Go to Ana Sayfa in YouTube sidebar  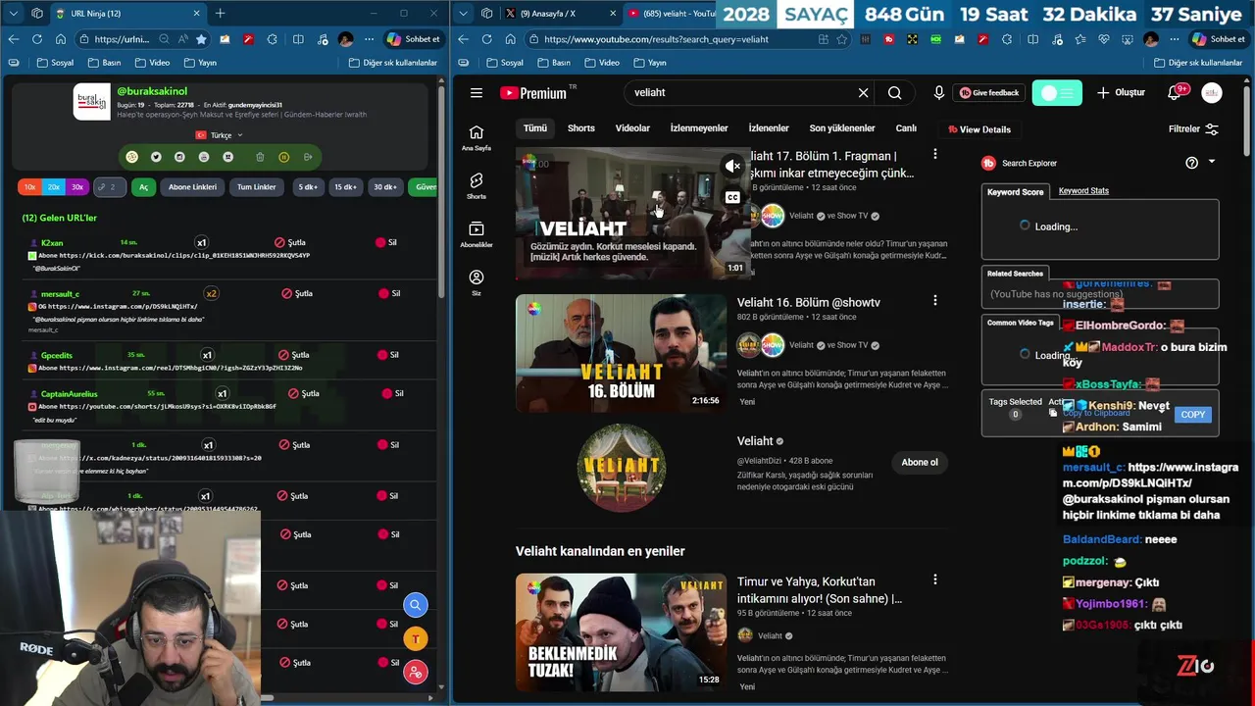pos(476,138)
